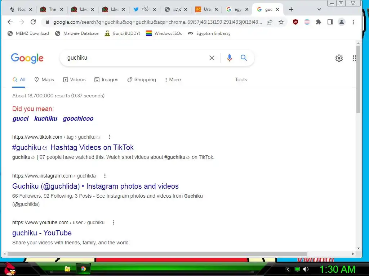The height and width of the screenshot is (276, 369).
Task: Open the Malware Database bookmark
Action: tap(77, 33)
